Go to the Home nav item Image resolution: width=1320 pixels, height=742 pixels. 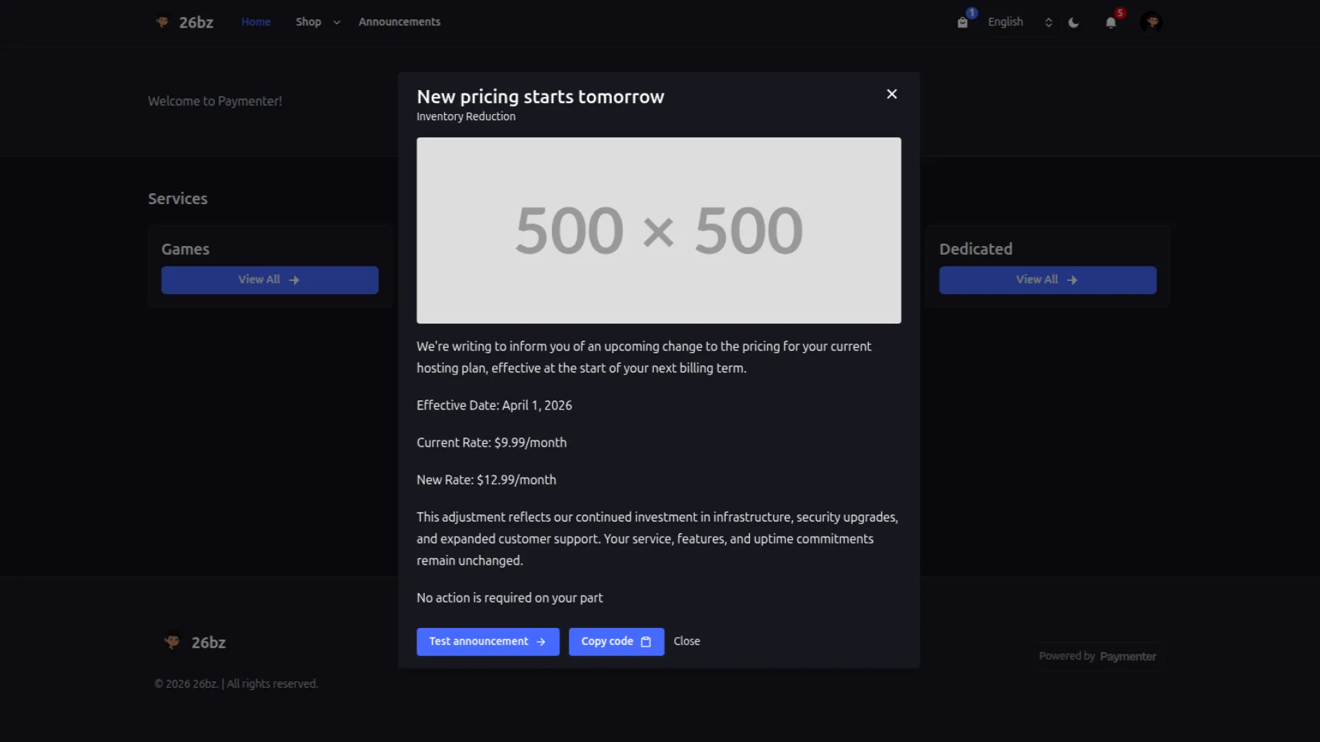click(x=256, y=22)
